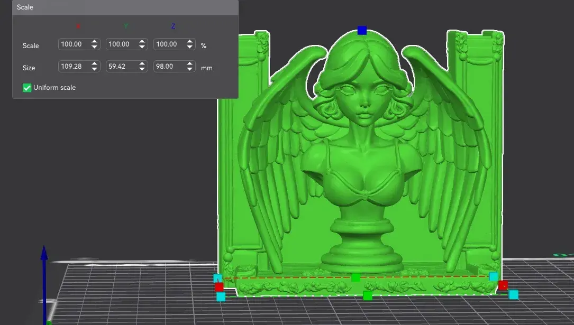Image resolution: width=574 pixels, height=325 pixels.
Task: Decrease Size Z 98.00 with down arrow
Action: pyautogui.click(x=189, y=69)
